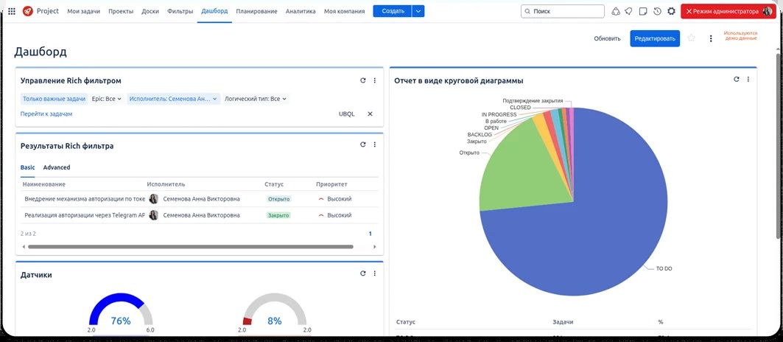Click the settings gear icon

click(671, 11)
